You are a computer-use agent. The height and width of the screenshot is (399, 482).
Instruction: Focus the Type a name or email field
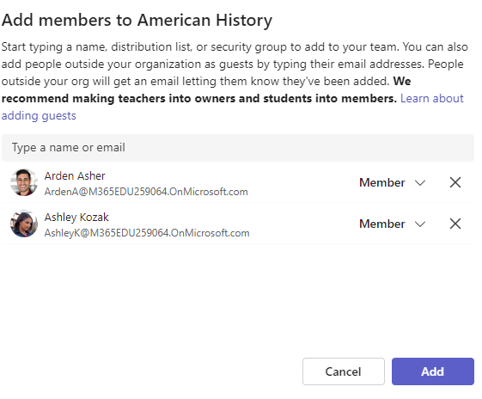click(x=238, y=148)
